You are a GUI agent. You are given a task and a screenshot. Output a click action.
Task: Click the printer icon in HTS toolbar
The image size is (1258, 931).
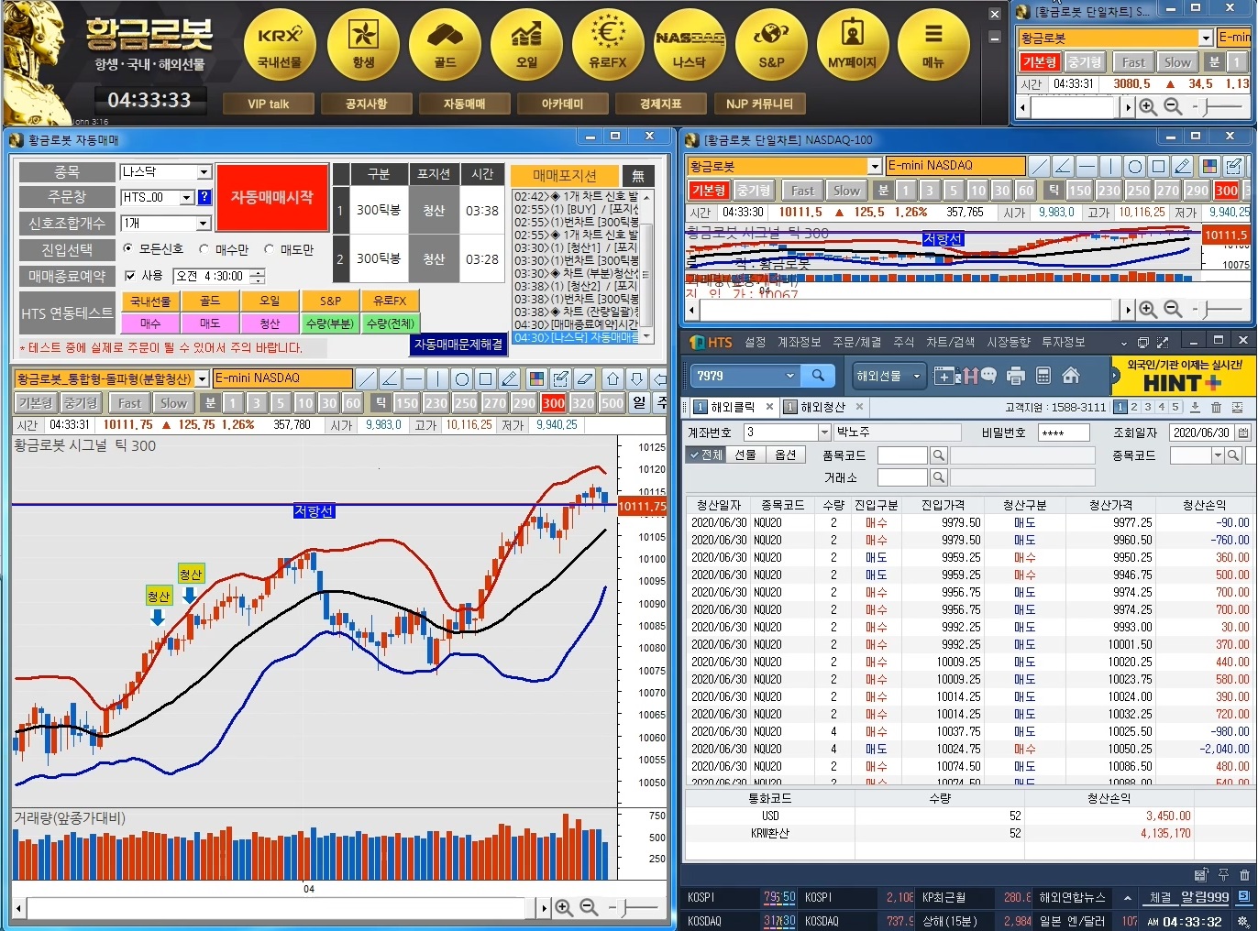tap(1015, 376)
